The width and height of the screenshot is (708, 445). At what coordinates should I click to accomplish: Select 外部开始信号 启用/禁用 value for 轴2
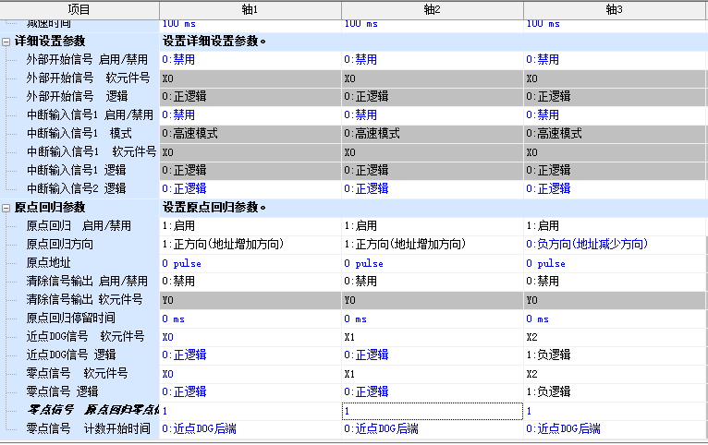point(433,59)
